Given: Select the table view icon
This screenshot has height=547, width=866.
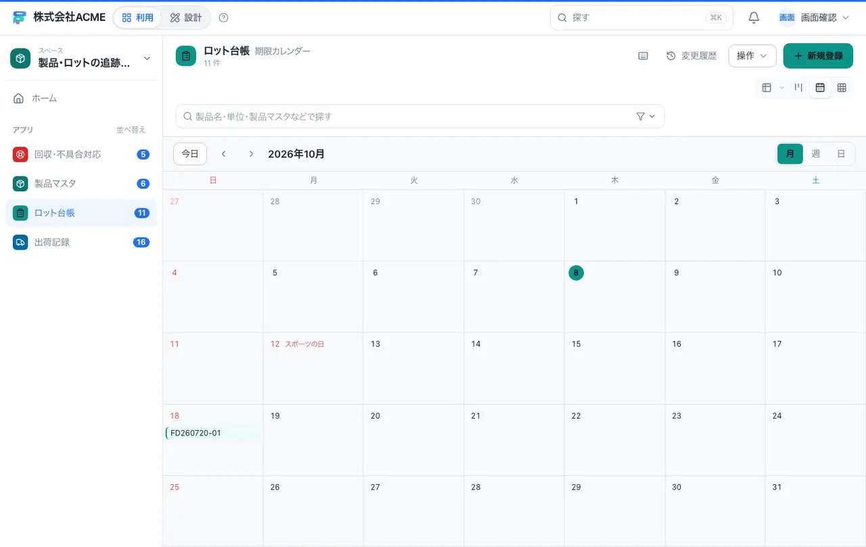Looking at the screenshot, I should point(767,87).
